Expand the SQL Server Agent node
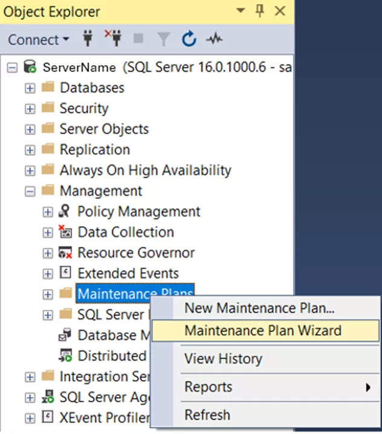 click(x=30, y=398)
